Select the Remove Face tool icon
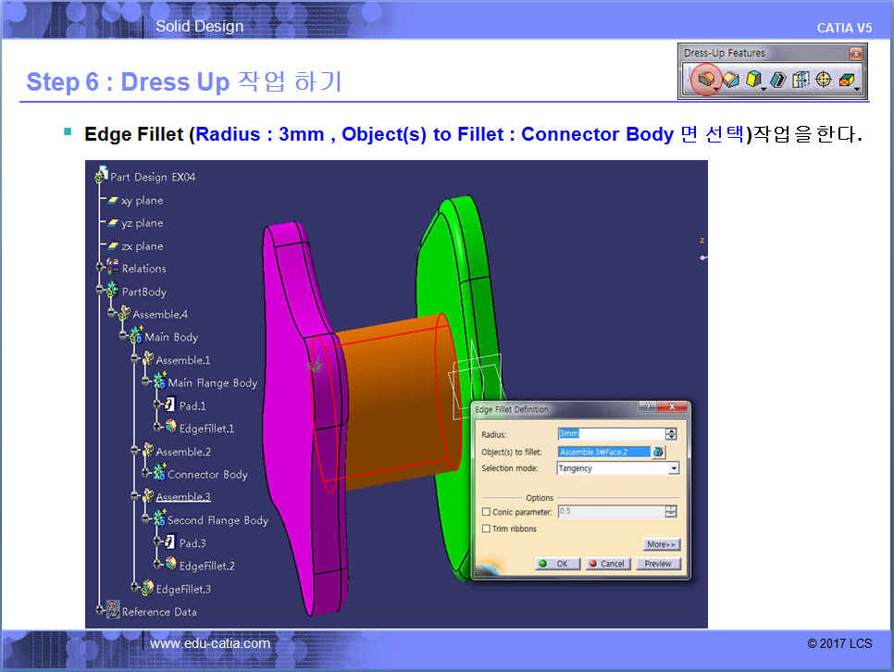The width and height of the screenshot is (894, 672). (846, 81)
